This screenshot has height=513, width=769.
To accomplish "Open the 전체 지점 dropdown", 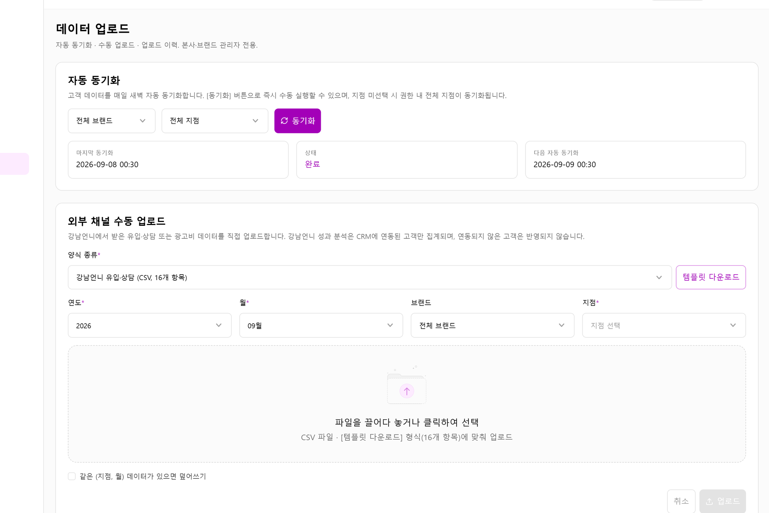I will coord(215,121).
